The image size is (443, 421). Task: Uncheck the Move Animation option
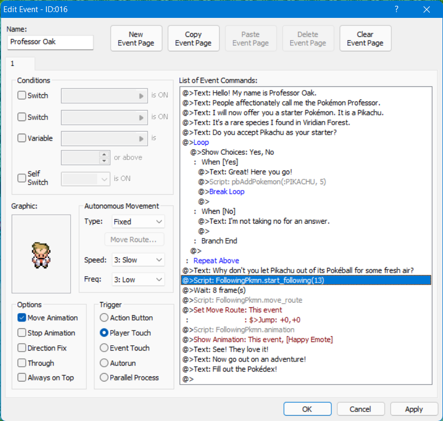pos(22,318)
